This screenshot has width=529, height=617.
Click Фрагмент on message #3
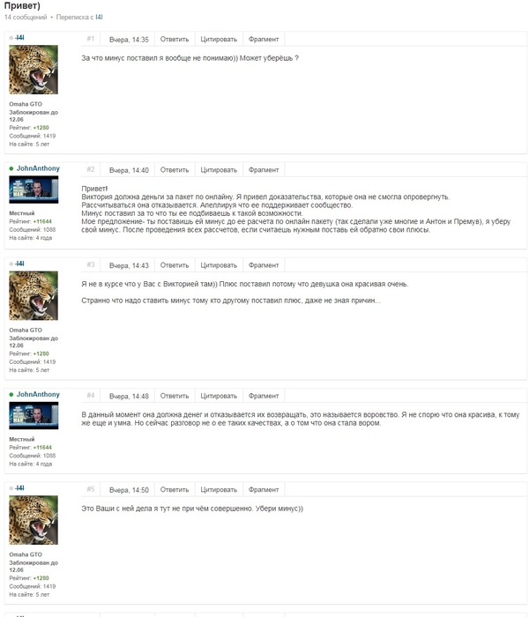tap(264, 265)
